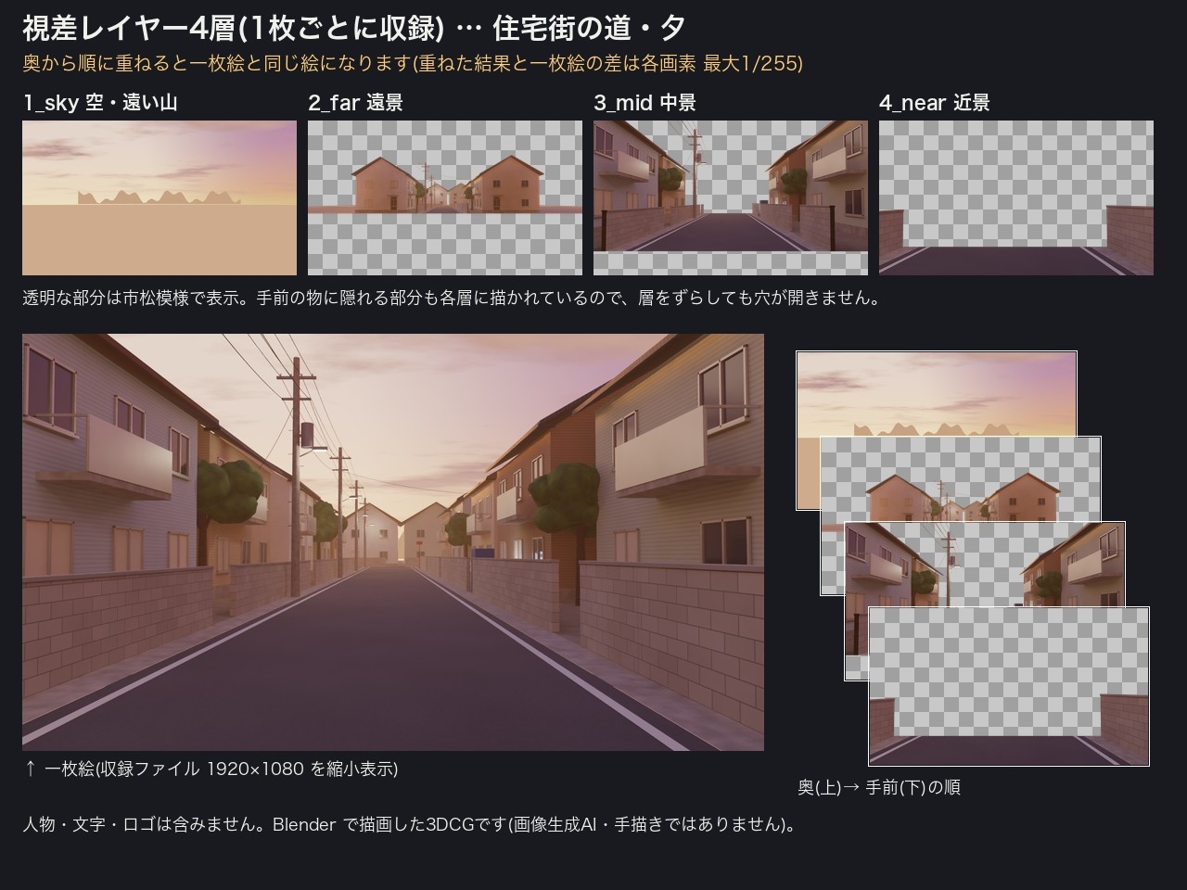Click the label 2_far 遠景
This screenshot has width=1187, height=890.
(x=356, y=103)
